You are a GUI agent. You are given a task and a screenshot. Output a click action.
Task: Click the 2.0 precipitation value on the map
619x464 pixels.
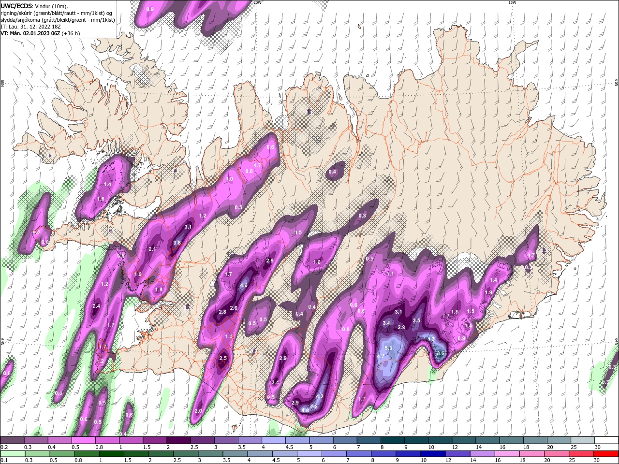pos(198,411)
